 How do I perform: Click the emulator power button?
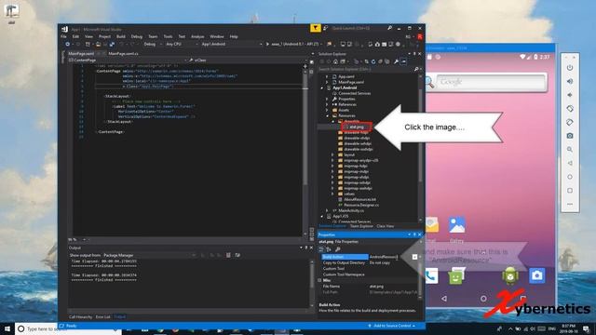[x=569, y=68]
